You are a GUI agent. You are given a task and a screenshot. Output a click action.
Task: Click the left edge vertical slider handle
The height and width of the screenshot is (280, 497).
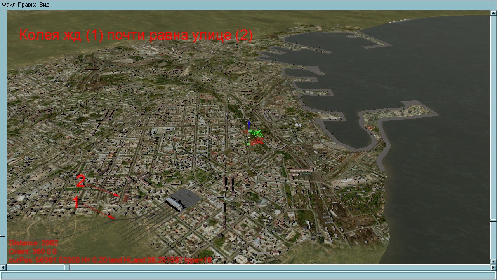tap(3, 235)
